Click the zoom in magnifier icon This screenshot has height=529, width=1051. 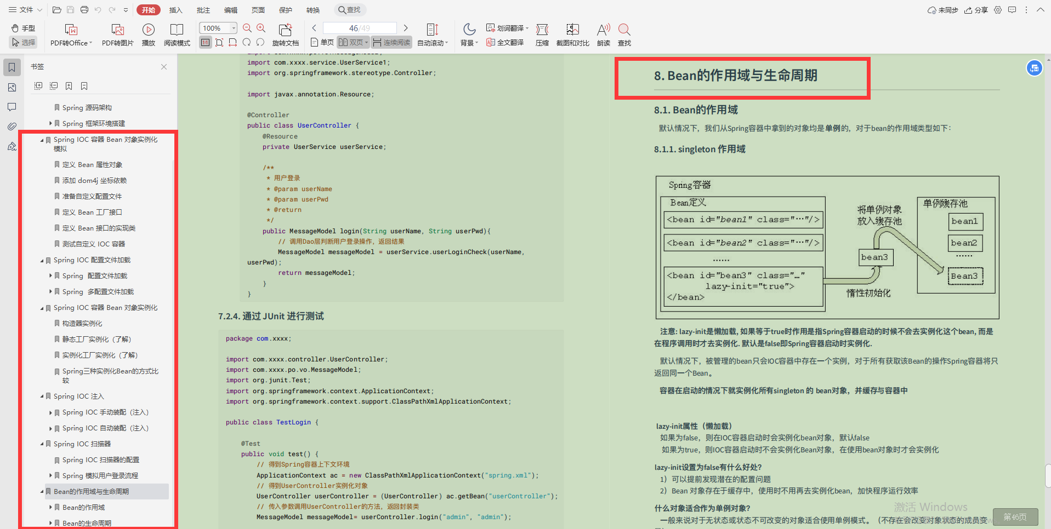coord(262,28)
